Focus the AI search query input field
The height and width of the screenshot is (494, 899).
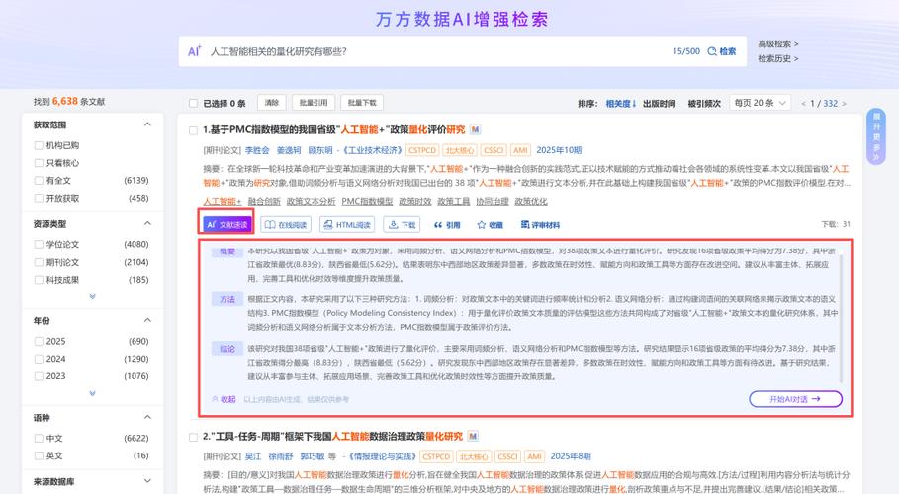[436, 51]
